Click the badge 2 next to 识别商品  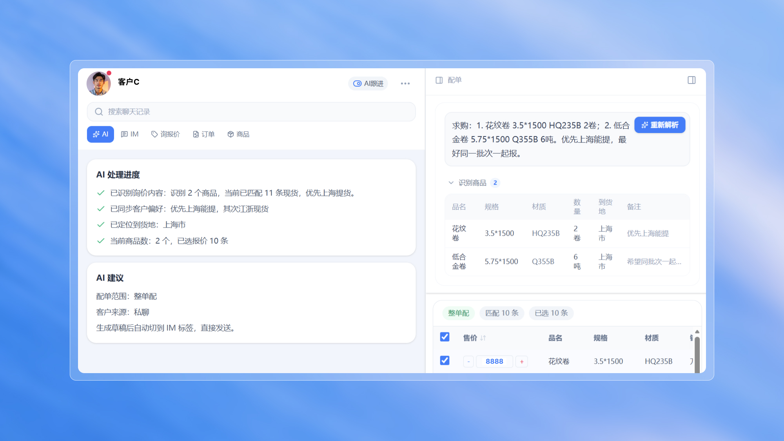click(495, 183)
